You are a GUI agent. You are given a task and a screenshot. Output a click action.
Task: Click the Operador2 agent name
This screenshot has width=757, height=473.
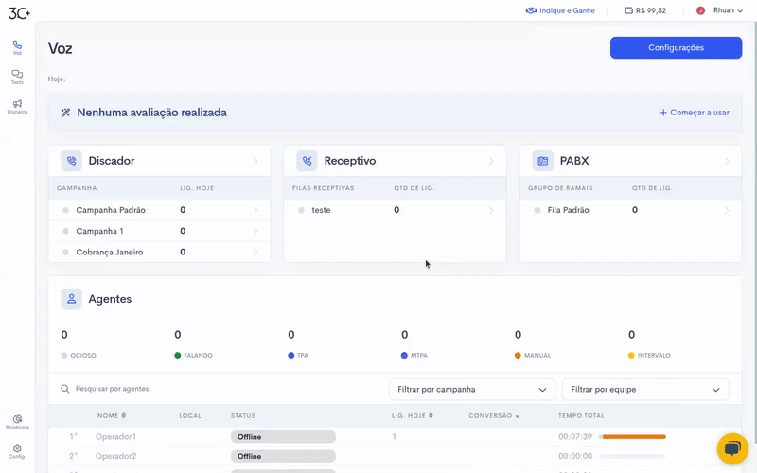pos(115,456)
